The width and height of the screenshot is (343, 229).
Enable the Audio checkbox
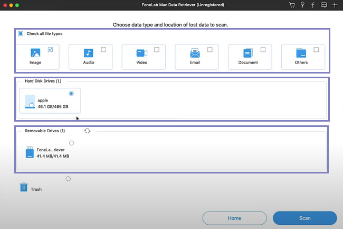(103, 50)
